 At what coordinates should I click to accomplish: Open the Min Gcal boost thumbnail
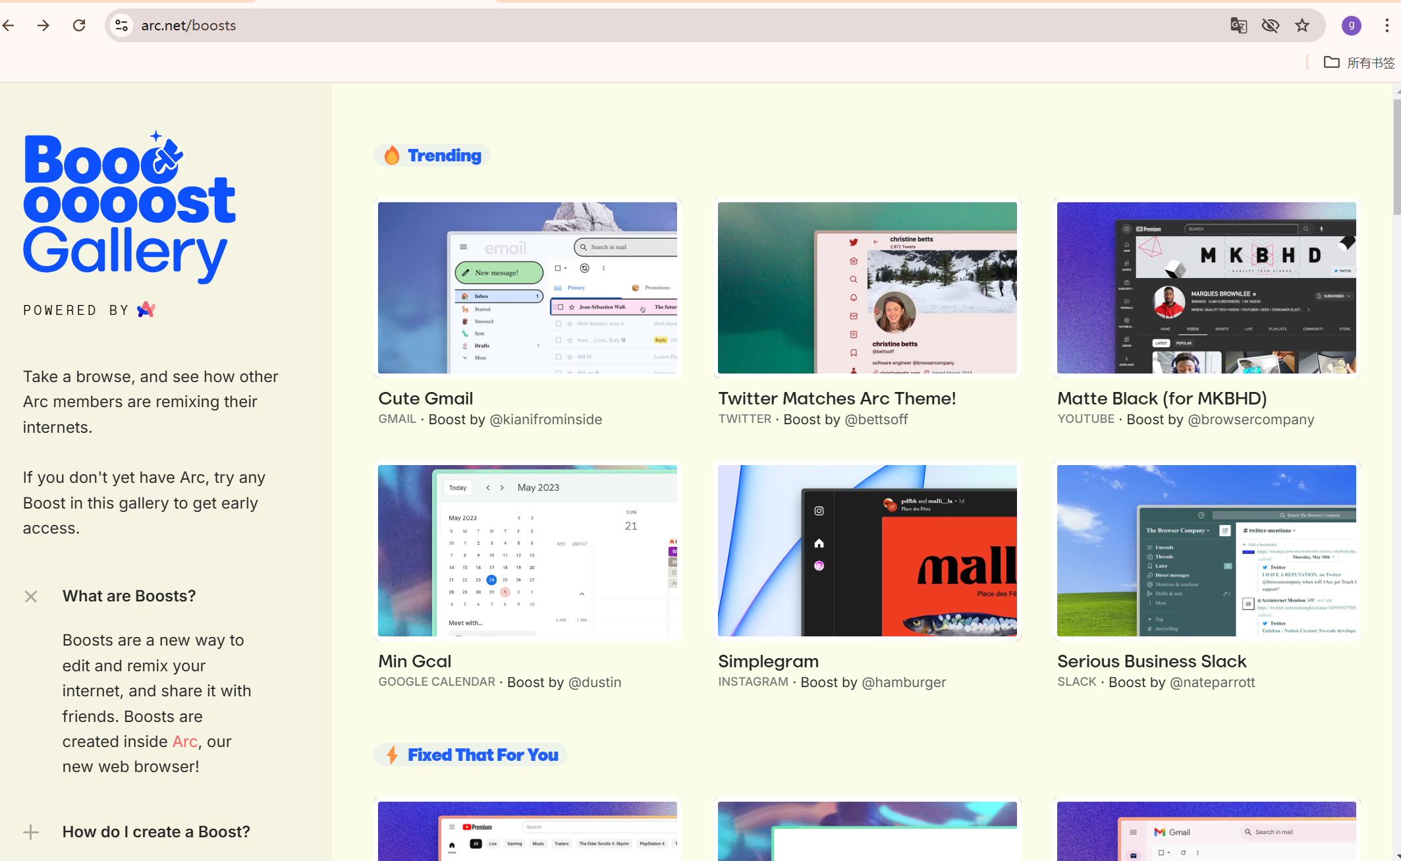pos(528,551)
